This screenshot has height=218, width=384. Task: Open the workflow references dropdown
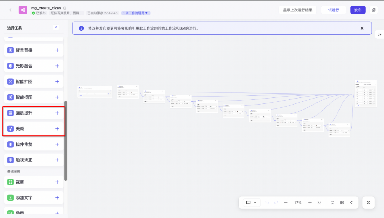[x=136, y=13]
